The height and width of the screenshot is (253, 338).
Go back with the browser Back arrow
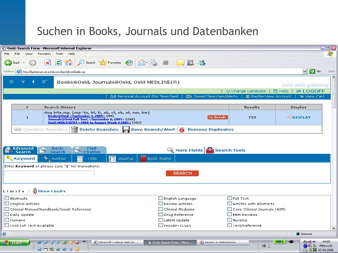(x=8, y=63)
